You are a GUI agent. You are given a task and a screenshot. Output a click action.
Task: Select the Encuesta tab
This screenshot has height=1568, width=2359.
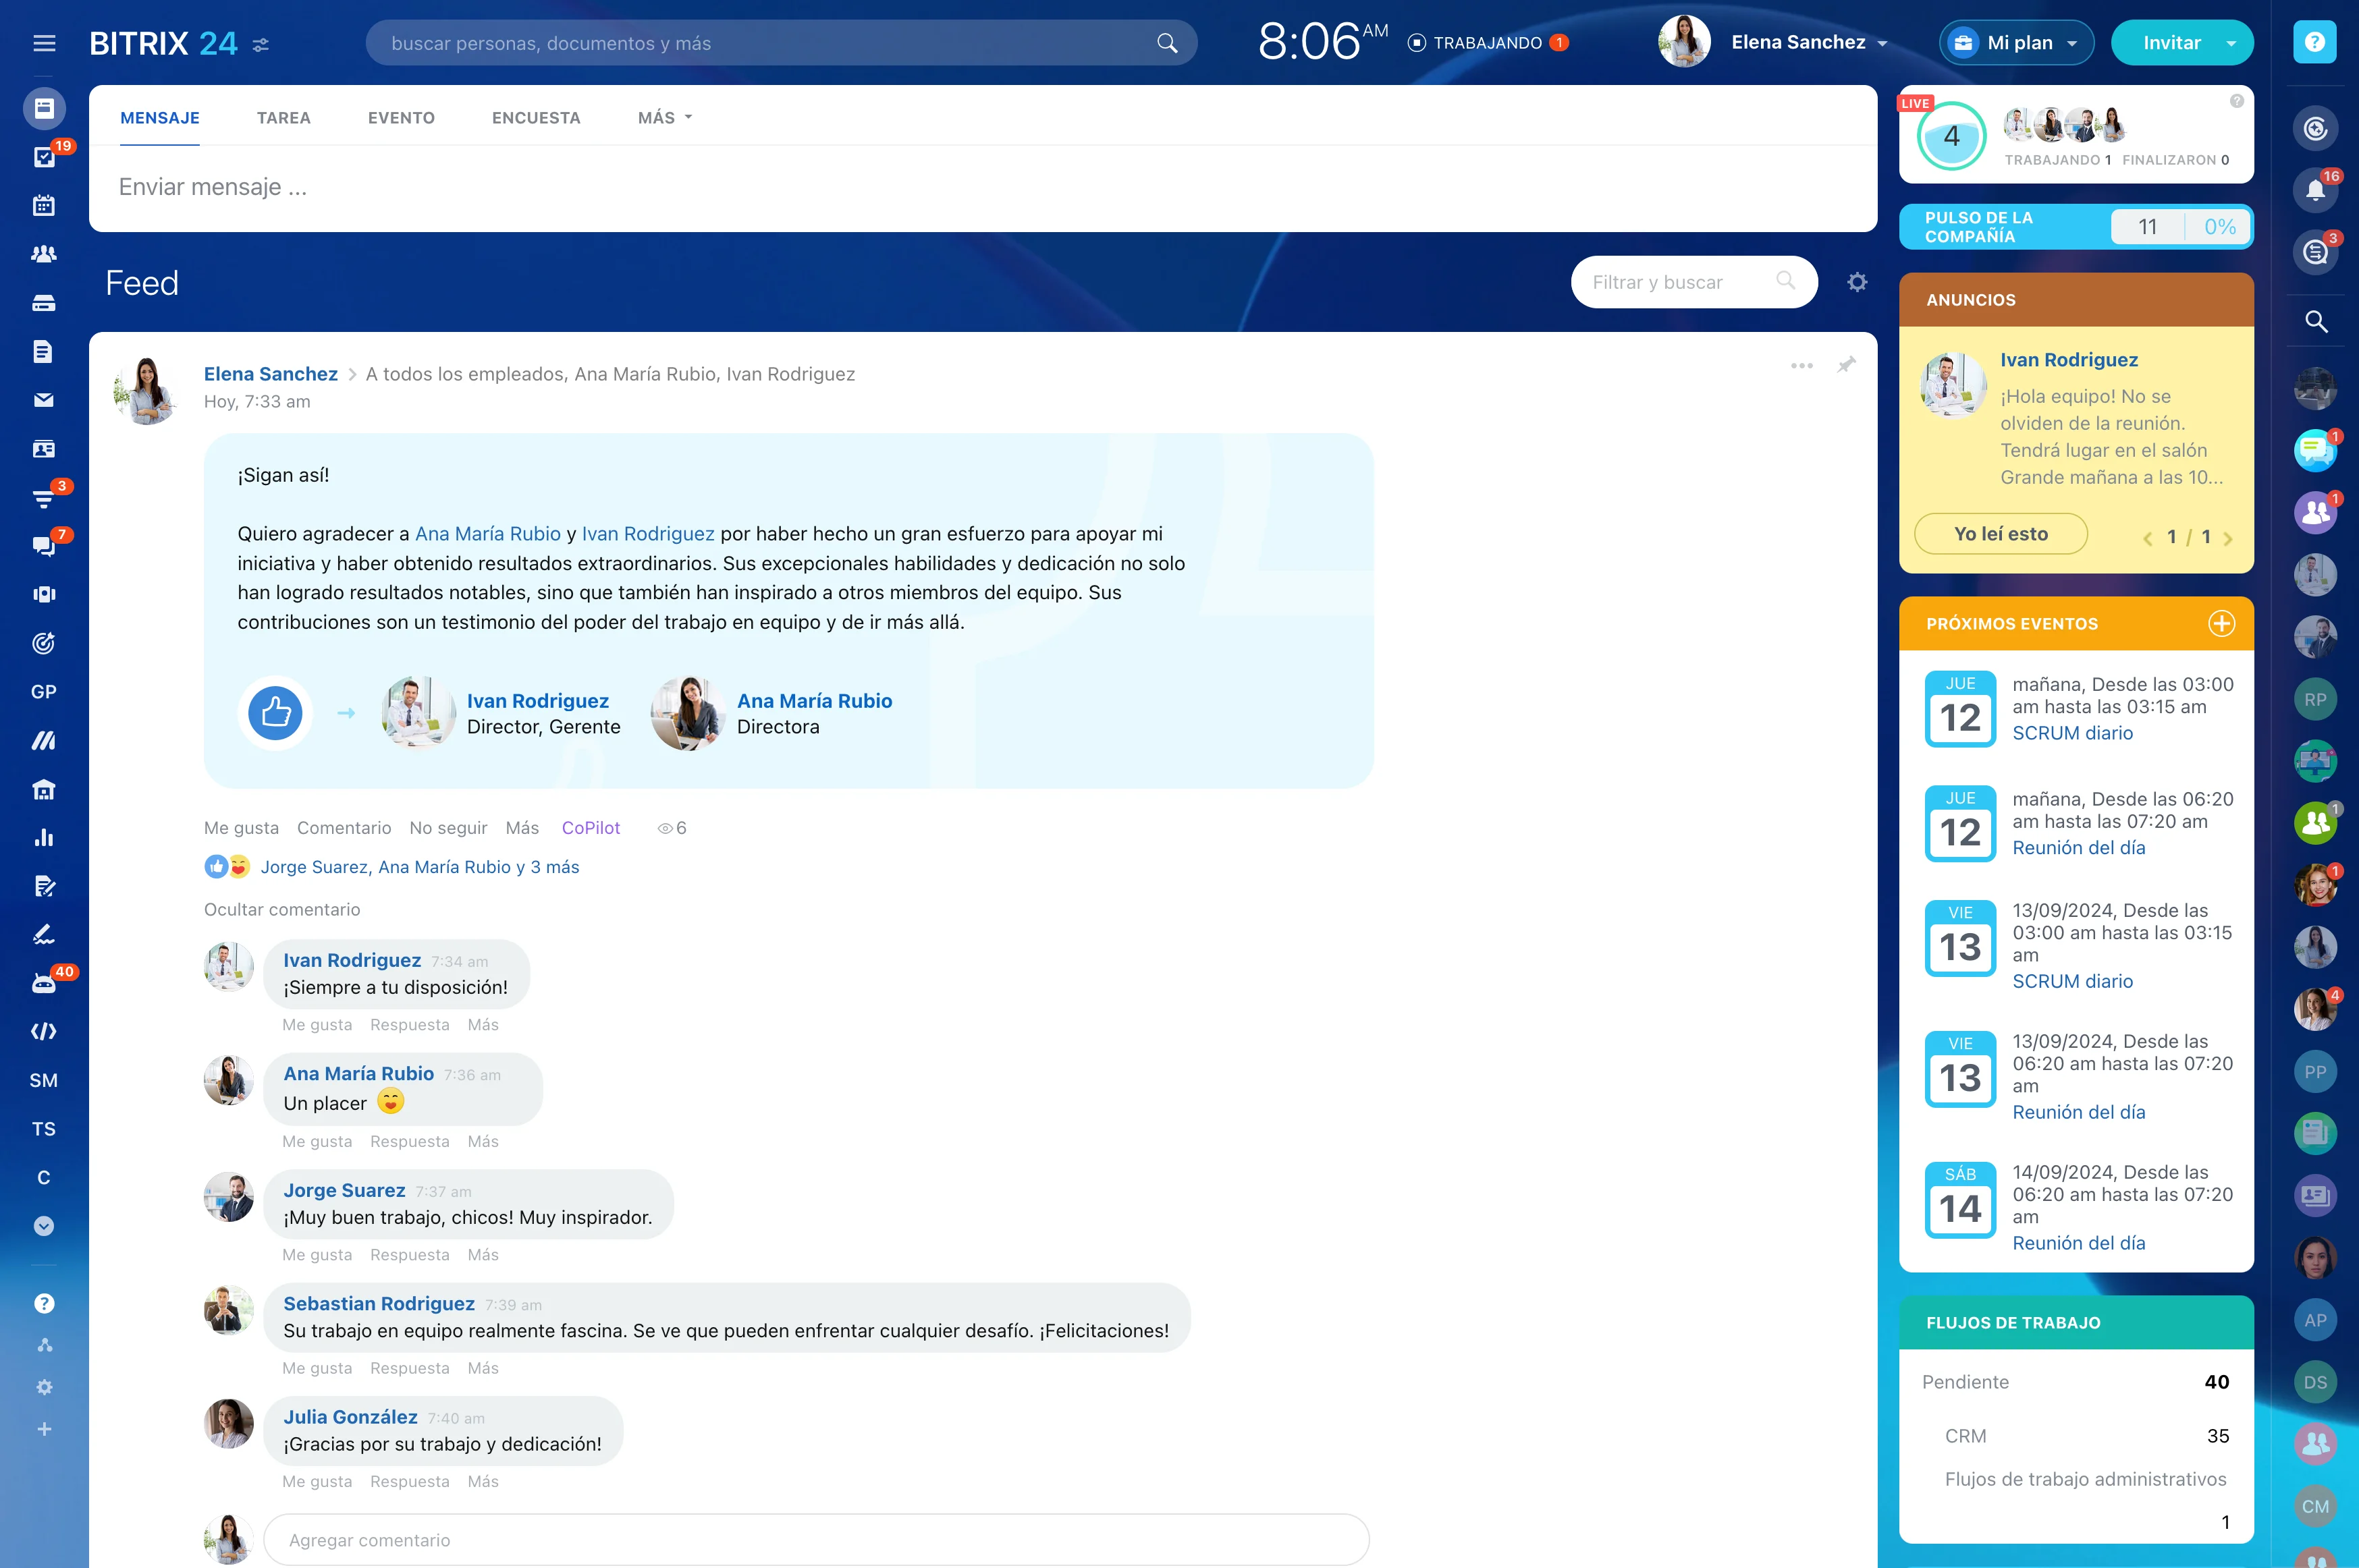click(x=535, y=118)
